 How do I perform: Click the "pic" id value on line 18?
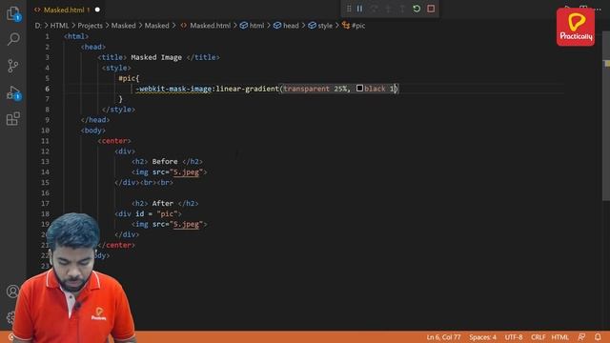click(x=168, y=213)
